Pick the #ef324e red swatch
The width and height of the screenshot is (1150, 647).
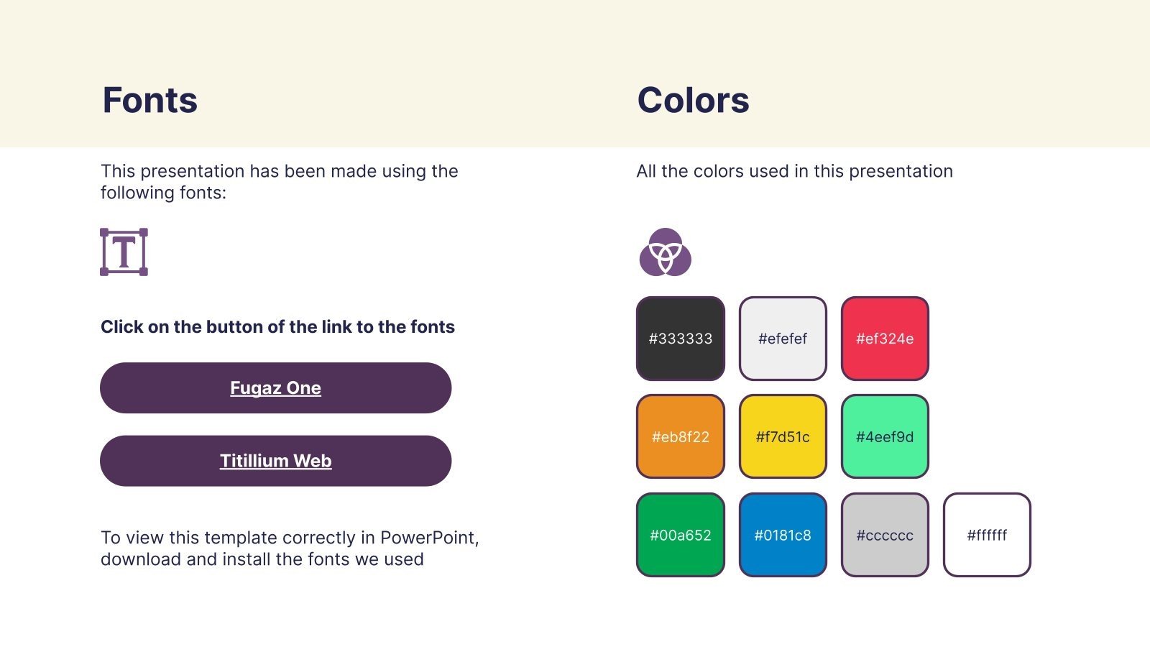click(x=885, y=339)
